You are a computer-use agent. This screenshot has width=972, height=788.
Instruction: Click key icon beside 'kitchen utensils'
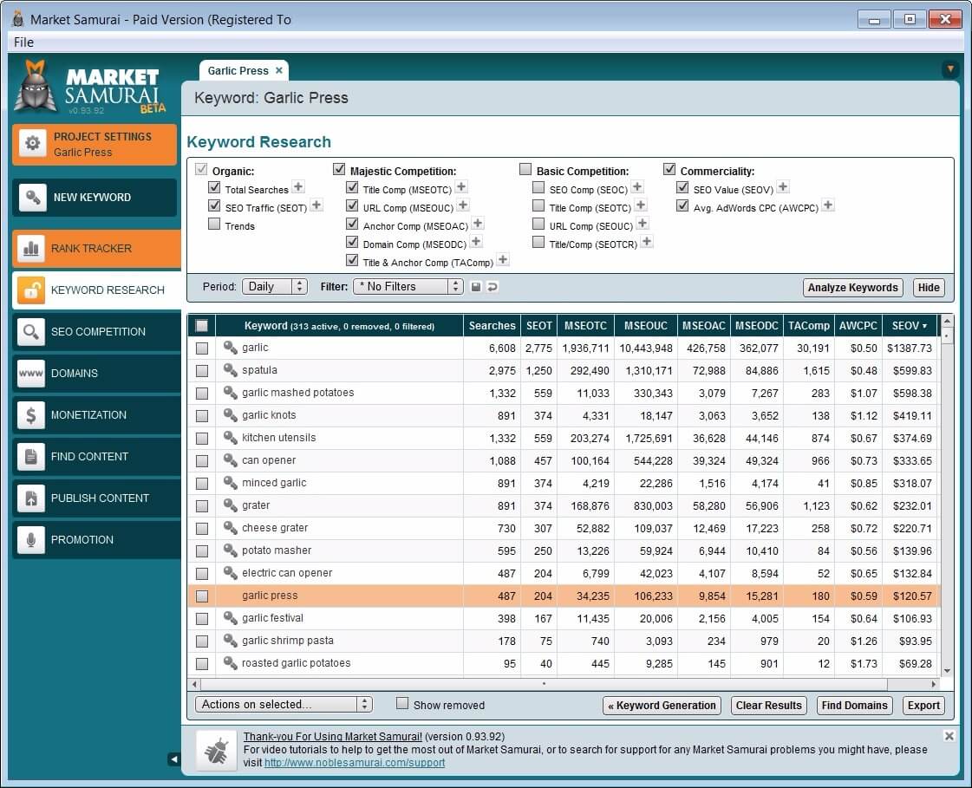click(230, 438)
